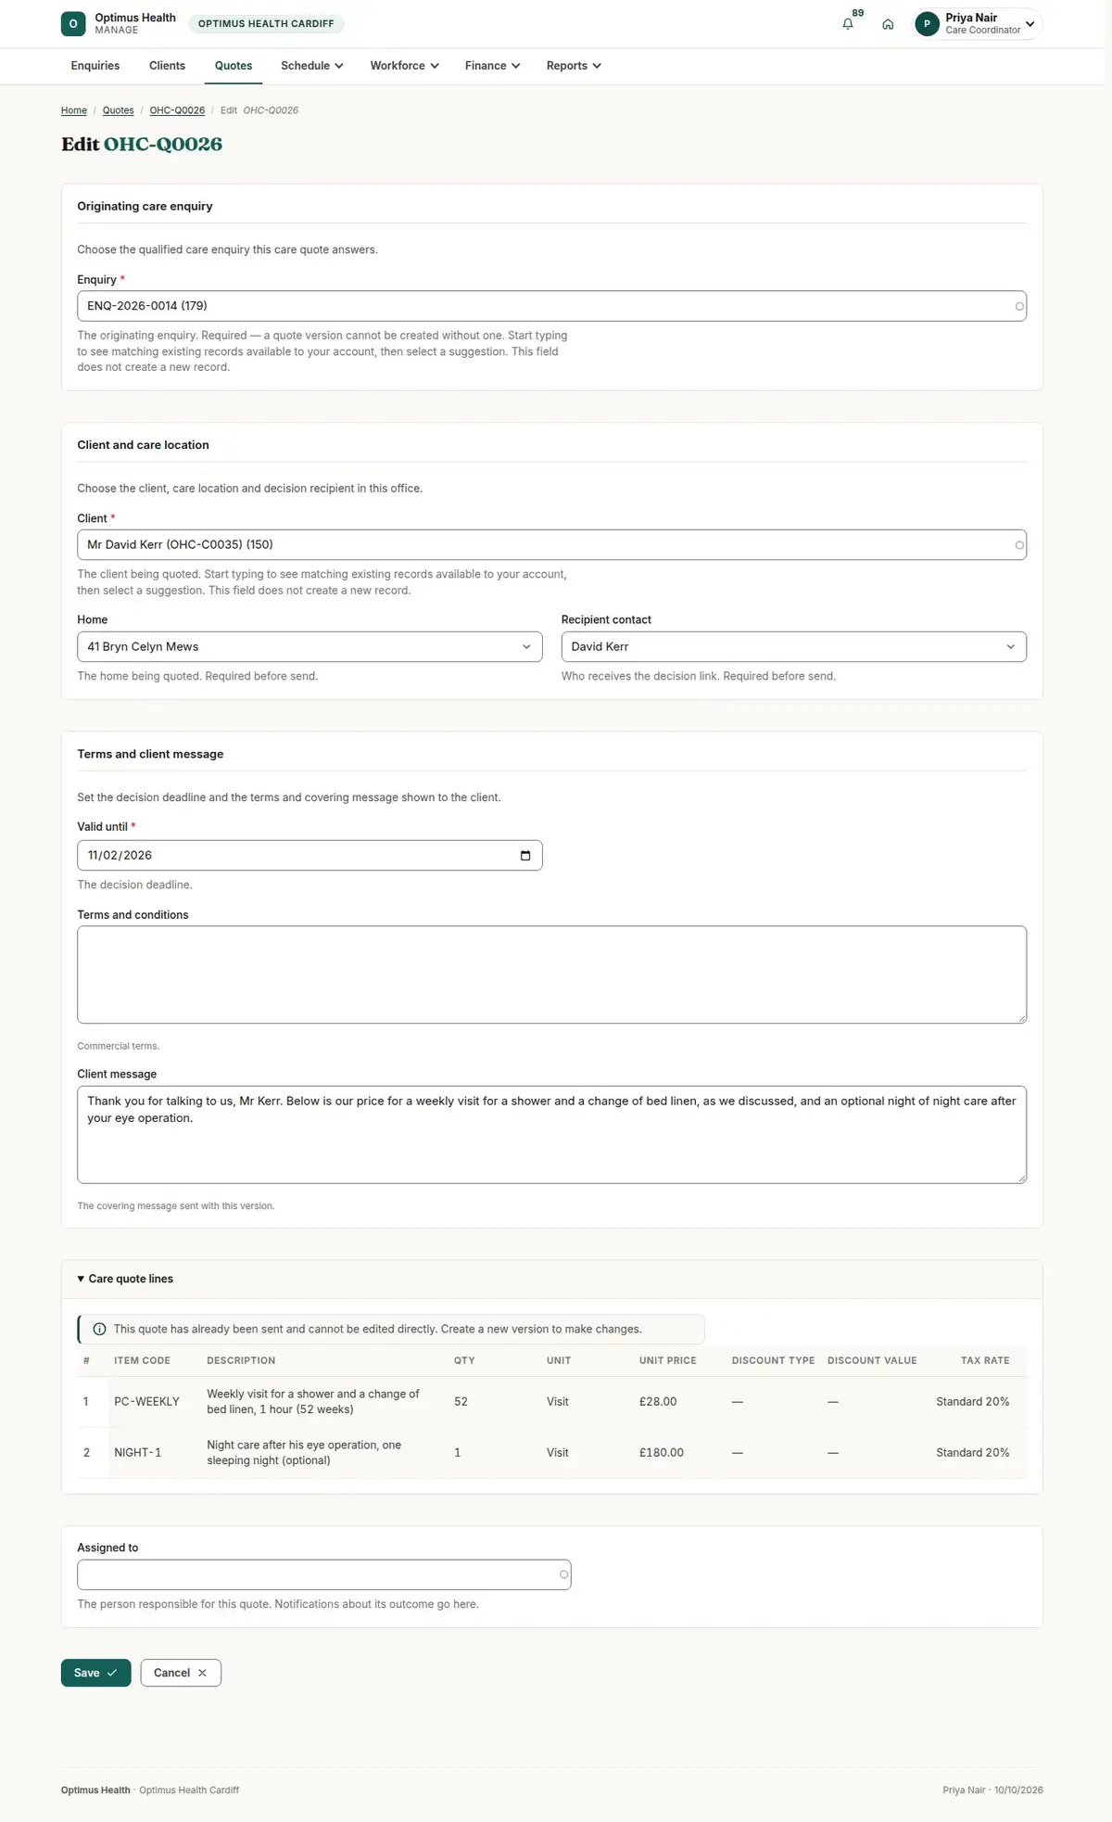Go to the Clients tab
The width and height of the screenshot is (1112, 1822).
point(167,66)
